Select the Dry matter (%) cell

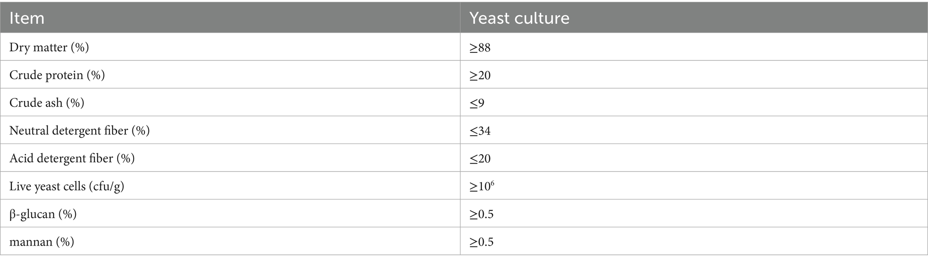49,47
